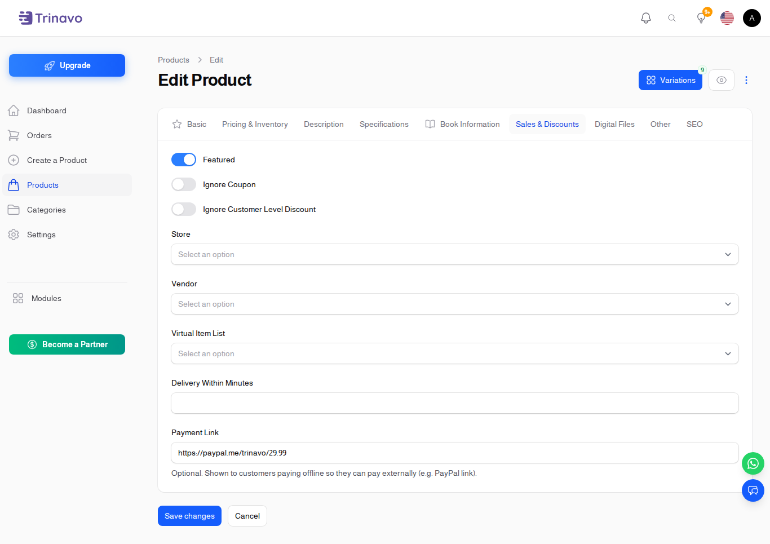Click the Products bag icon
Viewport: 770px width, 544px height.
pyautogui.click(x=14, y=185)
